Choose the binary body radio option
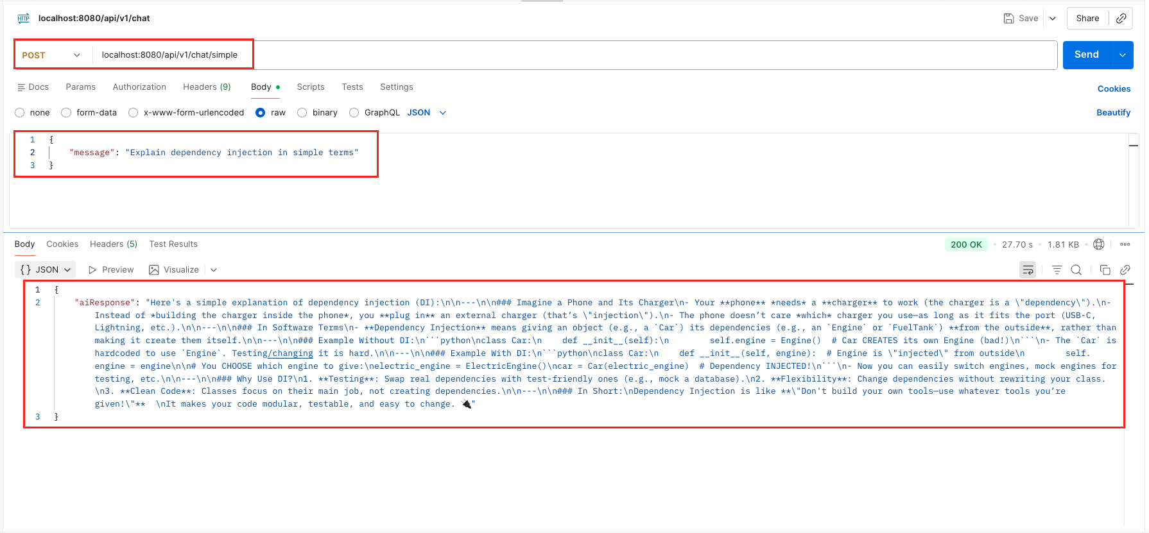The image size is (1149, 533). click(302, 113)
